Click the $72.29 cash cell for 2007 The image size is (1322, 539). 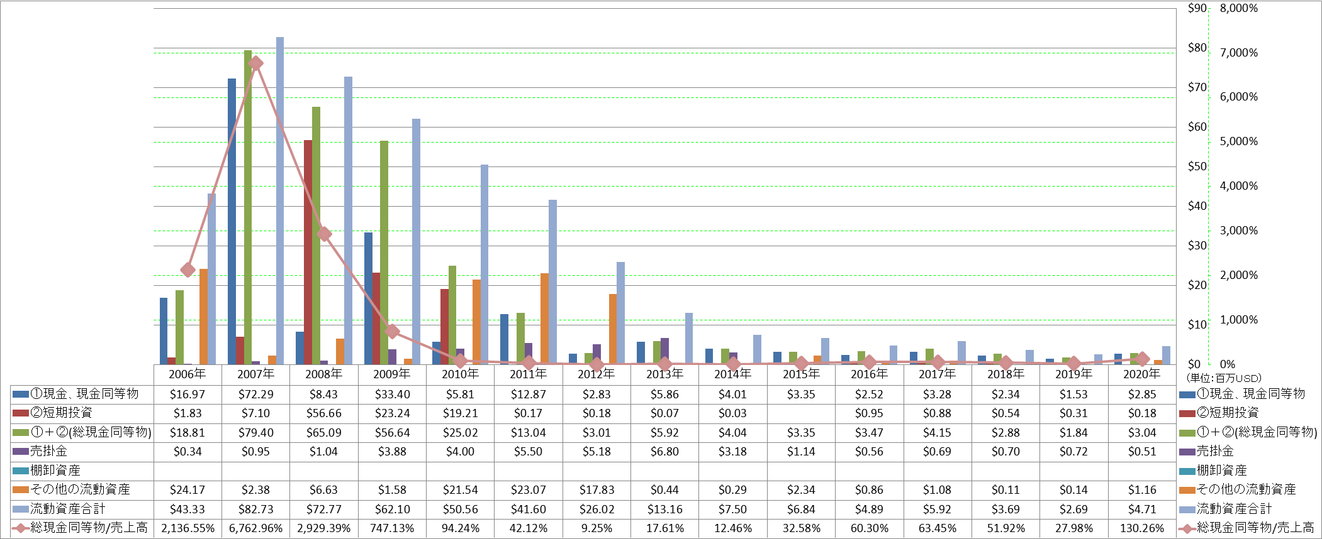tap(255, 395)
